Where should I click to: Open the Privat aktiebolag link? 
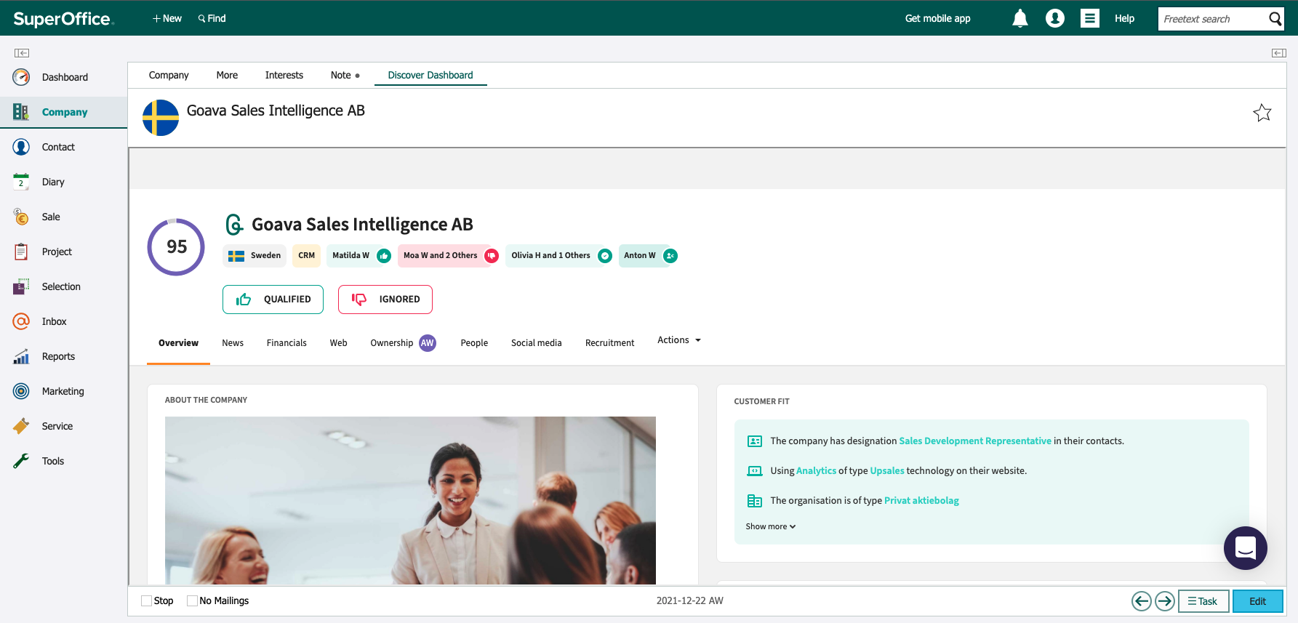(x=921, y=501)
